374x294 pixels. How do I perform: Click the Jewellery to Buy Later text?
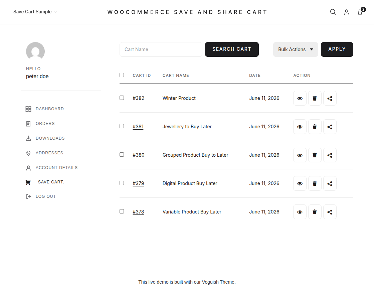click(187, 127)
